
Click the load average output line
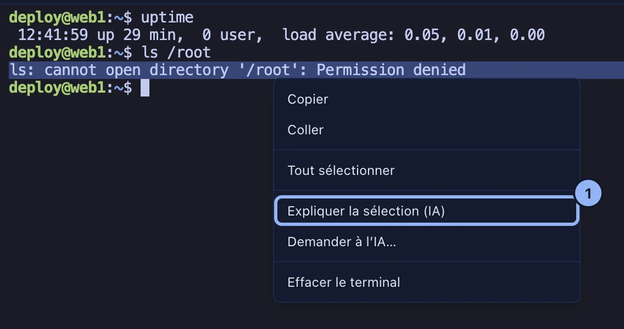[281, 35]
